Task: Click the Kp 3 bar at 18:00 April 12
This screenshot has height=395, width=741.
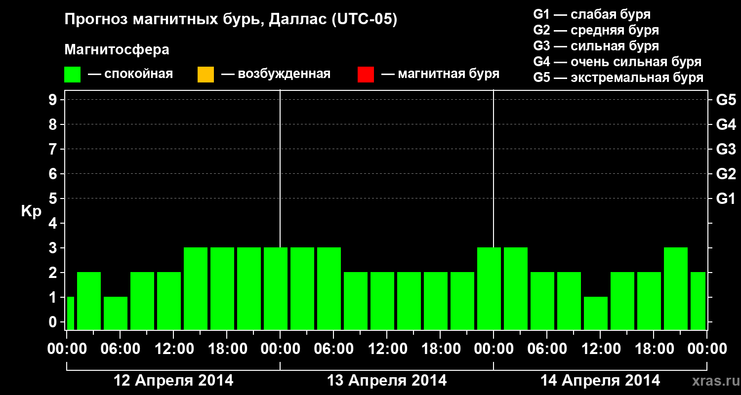Action: tap(222, 288)
